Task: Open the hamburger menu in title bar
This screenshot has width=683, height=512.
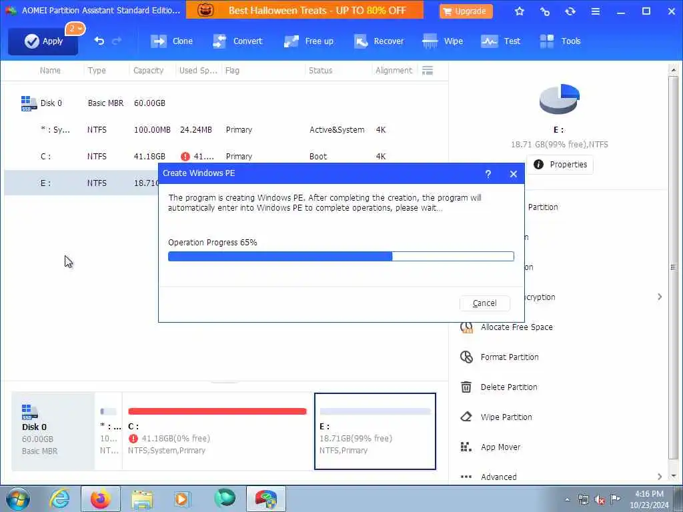Action: (x=596, y=11)
